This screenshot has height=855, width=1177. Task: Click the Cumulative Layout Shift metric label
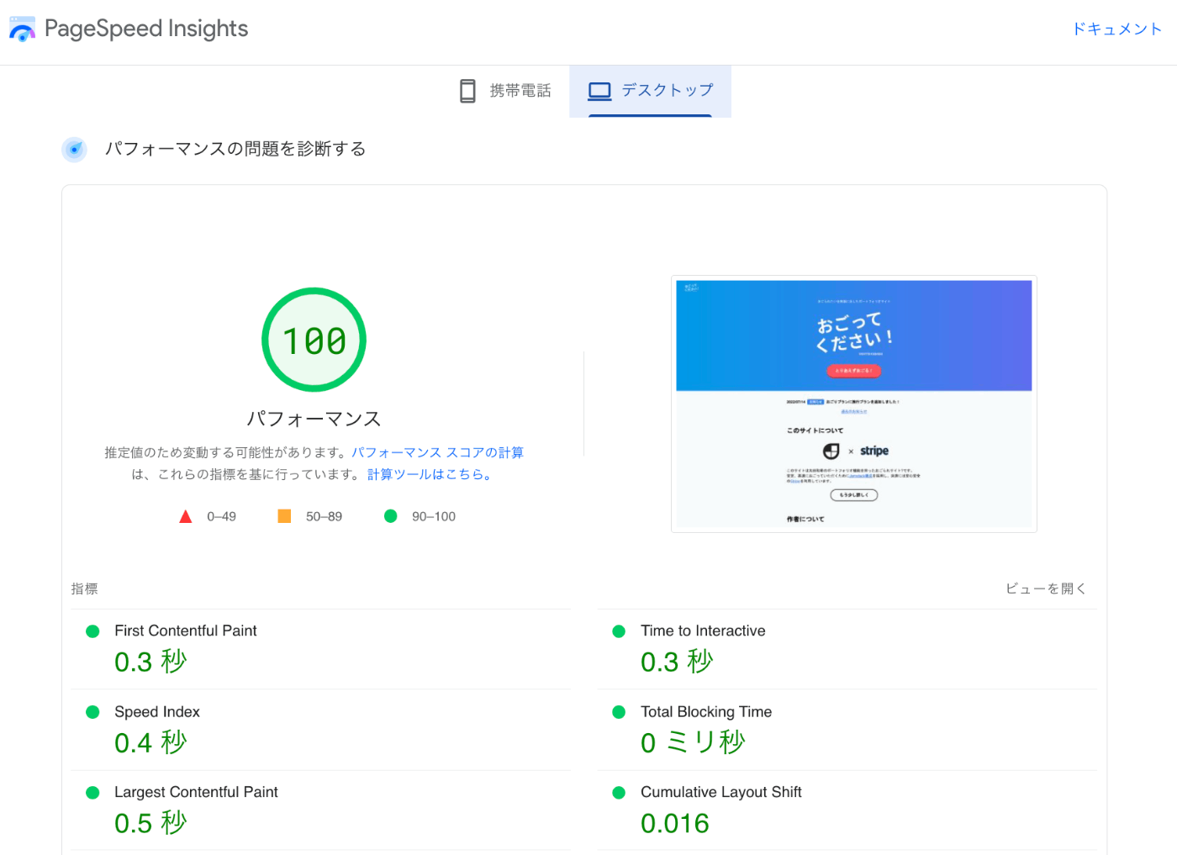click(721, 792)
